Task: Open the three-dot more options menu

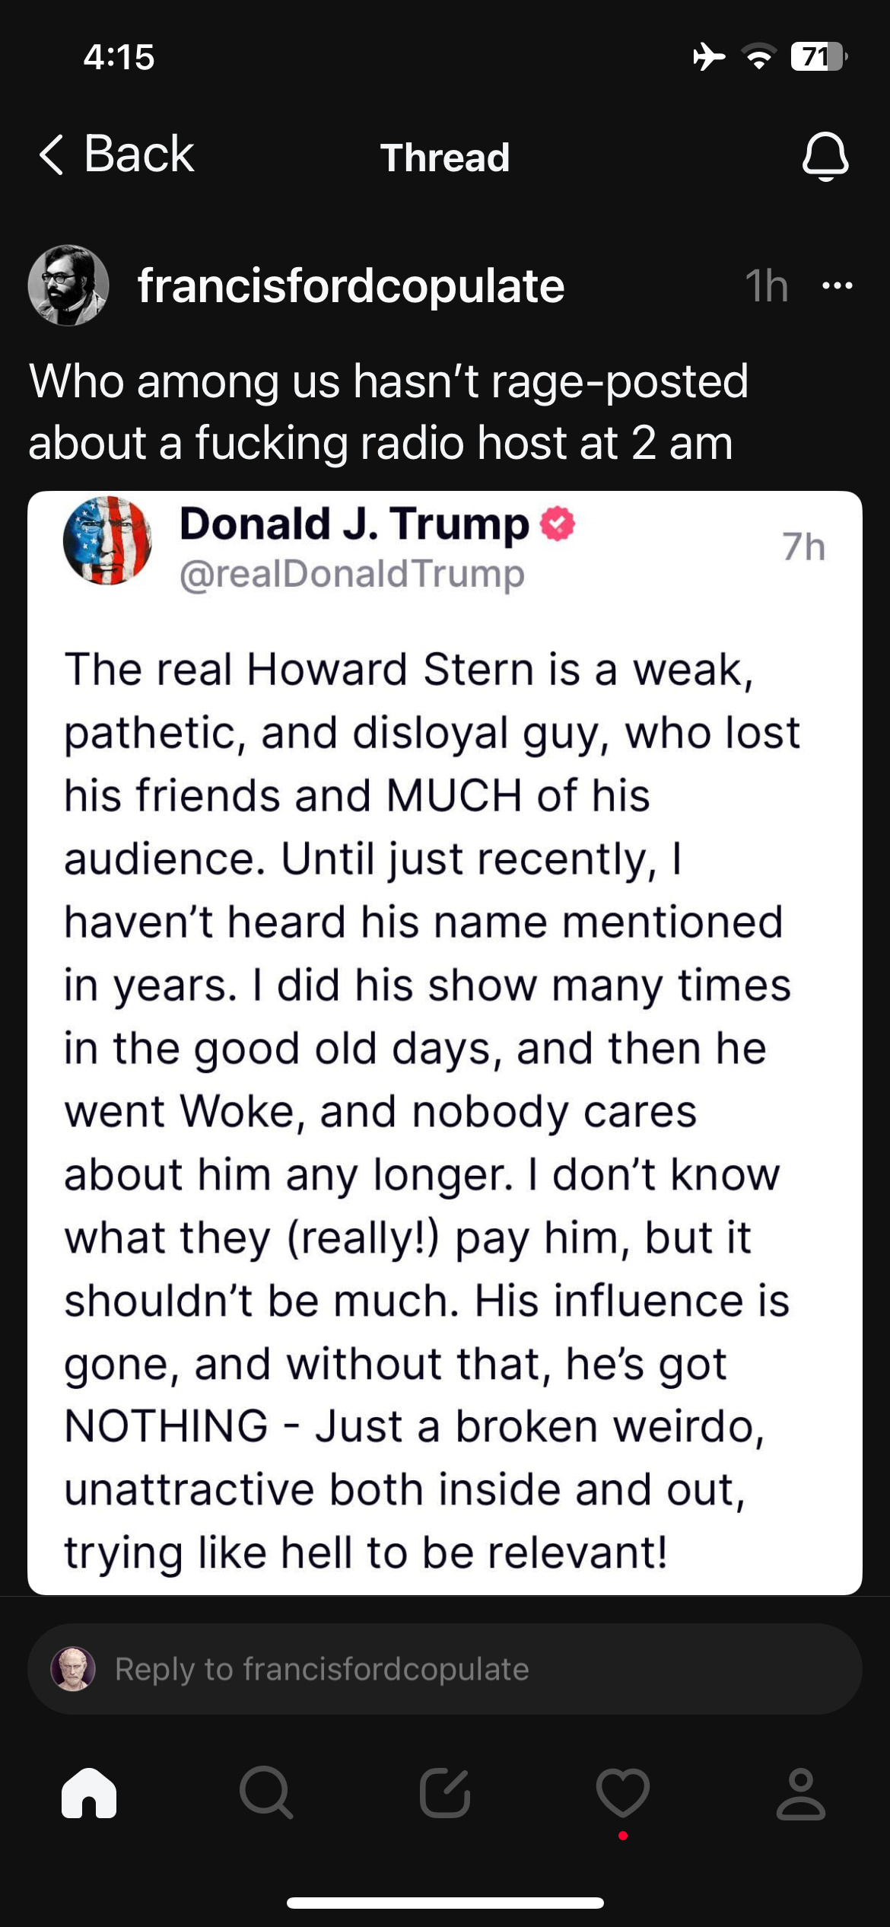Action: [838, 285]
